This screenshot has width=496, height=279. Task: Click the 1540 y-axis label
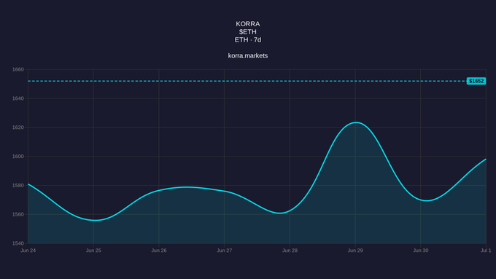(x=18, y=243)
